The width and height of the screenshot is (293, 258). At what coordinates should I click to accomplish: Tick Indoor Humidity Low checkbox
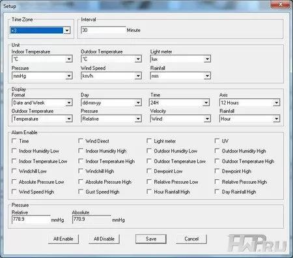(x=14, y=150)
